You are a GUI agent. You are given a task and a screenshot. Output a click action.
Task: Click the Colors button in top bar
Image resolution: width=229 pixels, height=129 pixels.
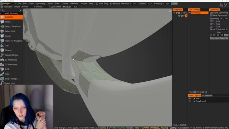click(x=174, y=4)
